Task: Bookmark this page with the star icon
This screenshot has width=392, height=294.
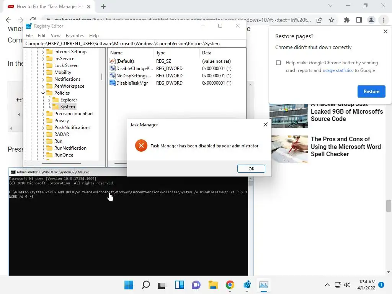Action: (x=332, y=20)
